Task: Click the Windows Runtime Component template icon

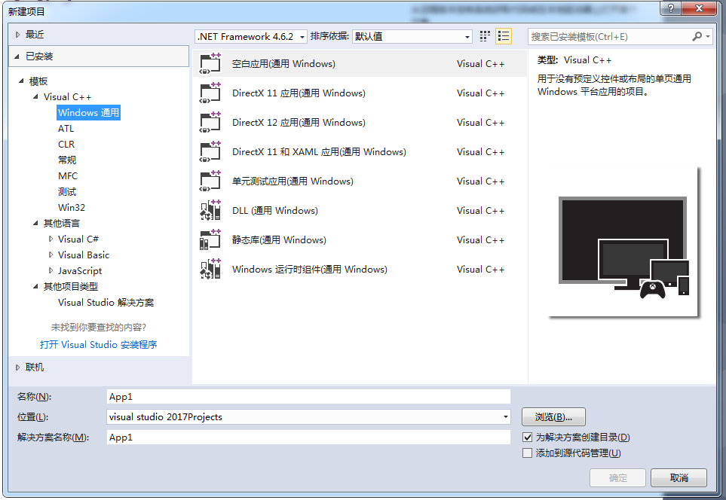Action: 210,269
